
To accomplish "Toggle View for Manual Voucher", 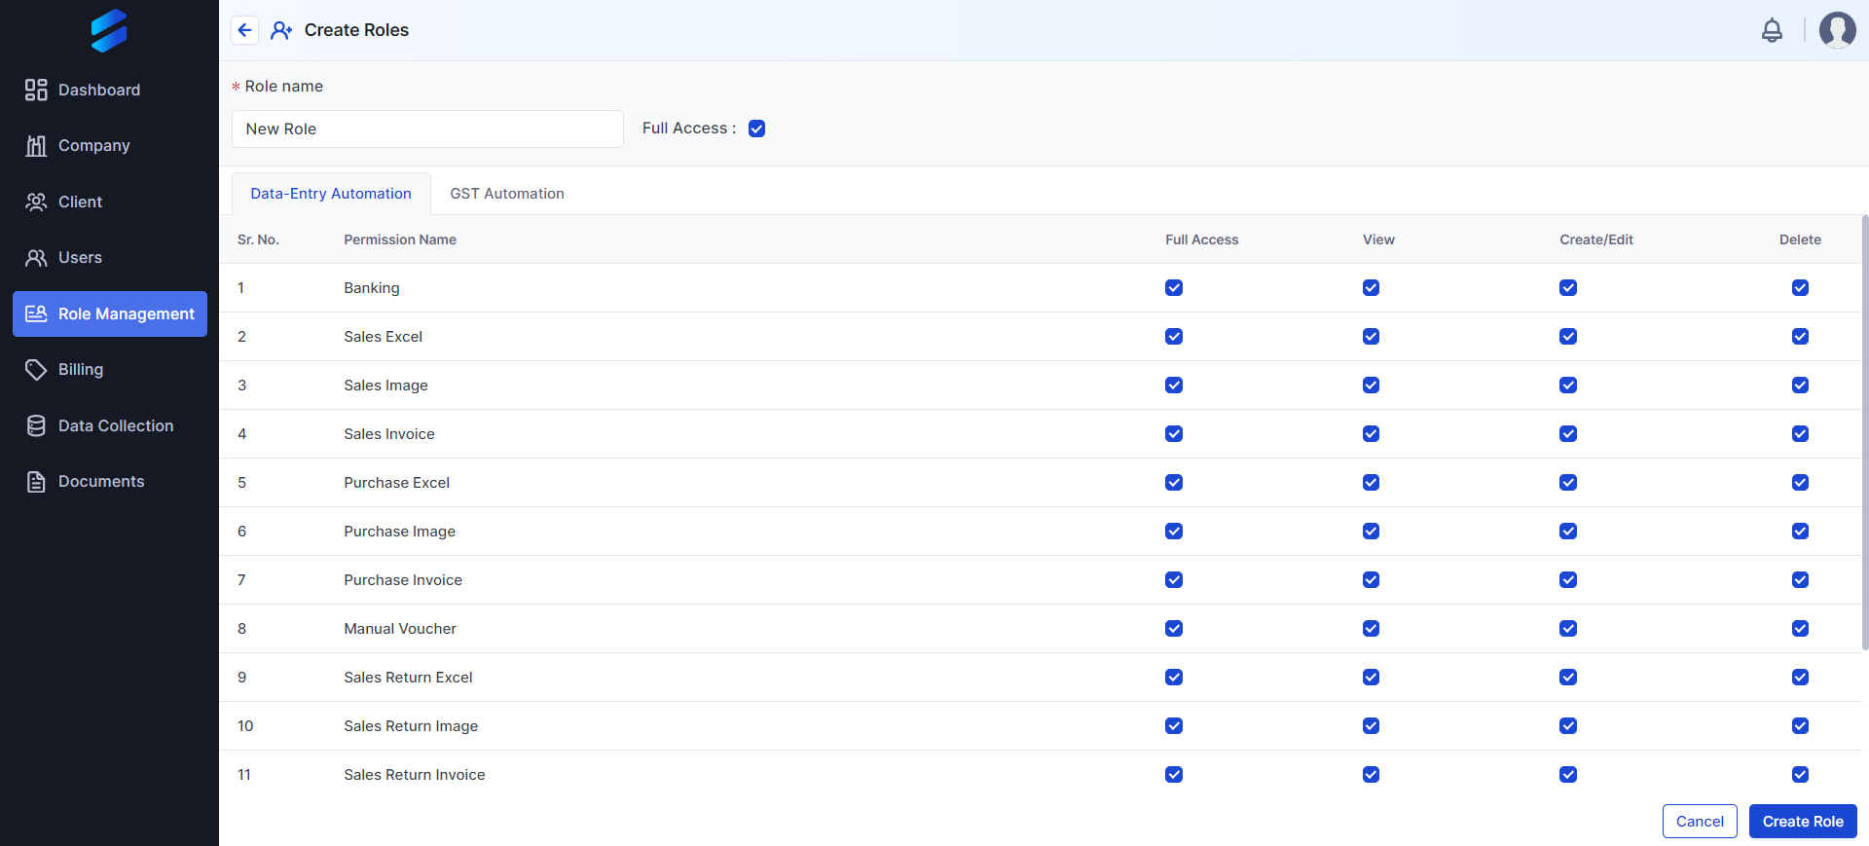I will [1371, 629].
